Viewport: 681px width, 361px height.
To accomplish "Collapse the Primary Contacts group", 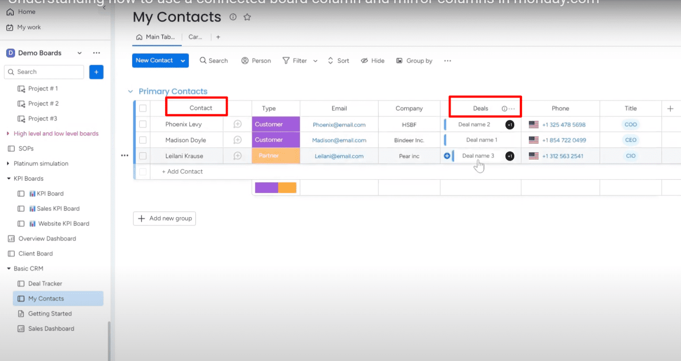I will point(130,91).
